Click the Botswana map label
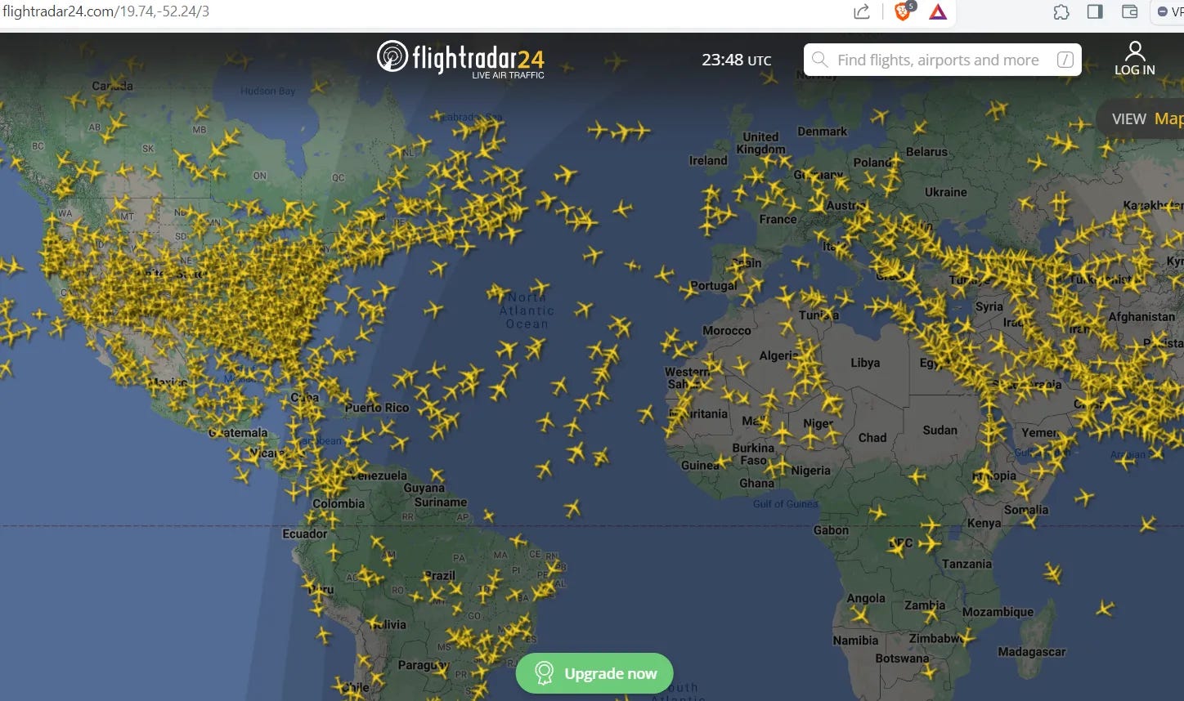The height and width of the screenshot is (701, 1184). tap(902, 659)
